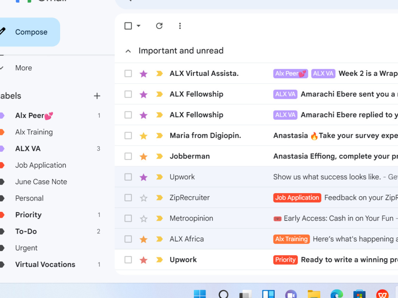The width and height of the screenshot is (398, 298).
Task: Collapse the Important and unread section
Action: (128, 51)
